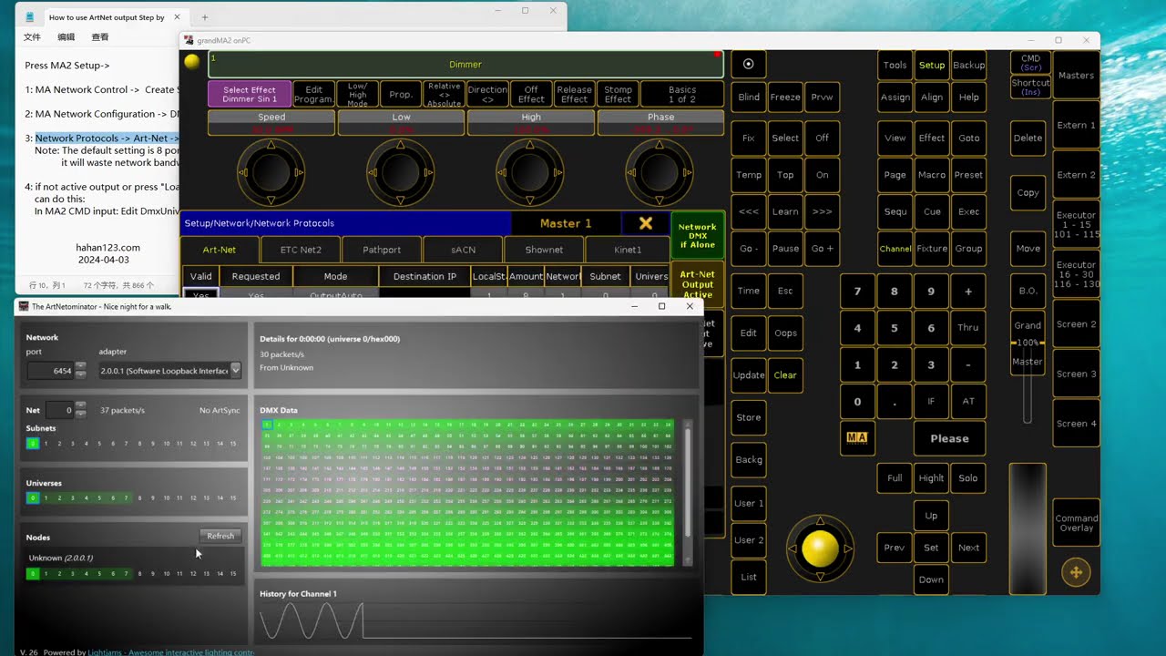Click the red indicator in the Dimmer bar
Image resolution: width=1166 pixels, height=656 pixels.
[x=718, y=56]
